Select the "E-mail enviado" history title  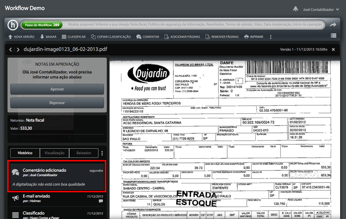pyautogui.click(x=37, y=196)
